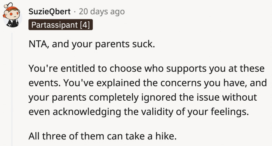Click the word 'concerns' in the comment
This screenshot has height=146, width=272.
click(181, 83)
